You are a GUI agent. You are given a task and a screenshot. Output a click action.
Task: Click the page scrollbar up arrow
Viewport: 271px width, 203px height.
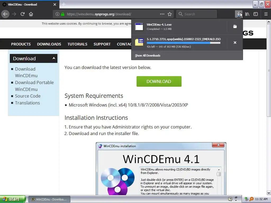tap(269, 22)
